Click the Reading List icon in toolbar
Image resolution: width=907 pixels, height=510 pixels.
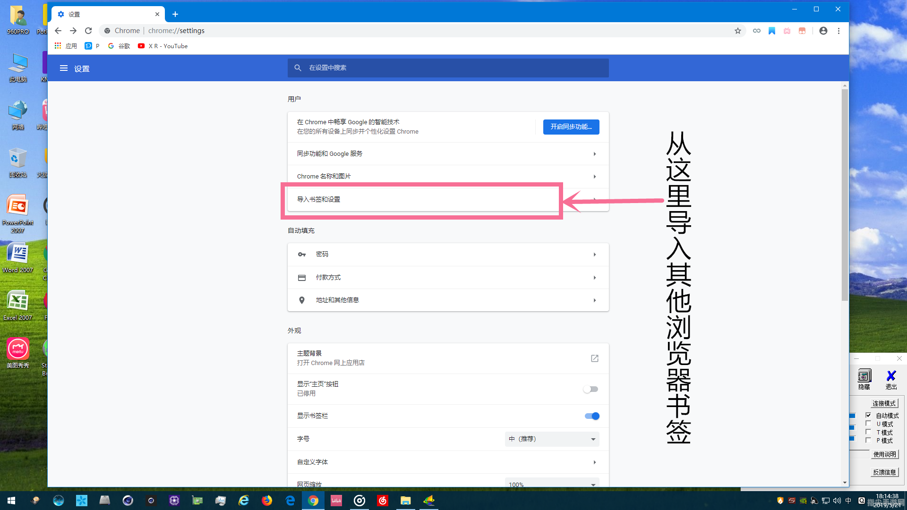coord(772,31)
